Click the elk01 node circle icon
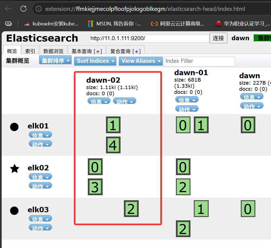 (14, 127)
